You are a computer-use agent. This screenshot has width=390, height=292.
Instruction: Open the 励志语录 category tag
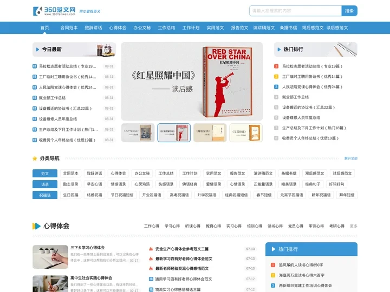(70, 184)
